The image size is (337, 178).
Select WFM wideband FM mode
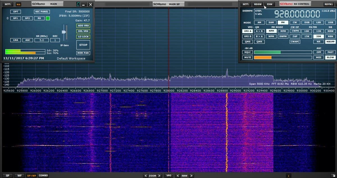tap(271, 36)
